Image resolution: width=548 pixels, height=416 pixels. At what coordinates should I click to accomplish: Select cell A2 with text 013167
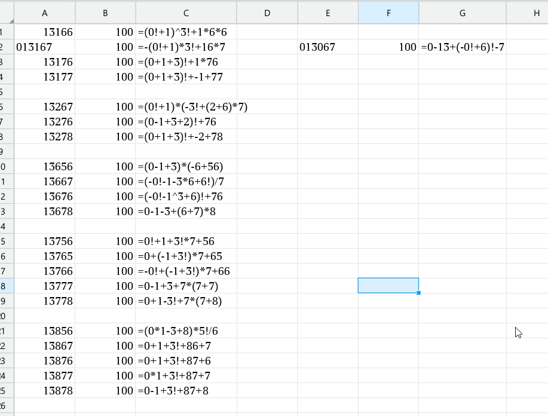point(45,47)
